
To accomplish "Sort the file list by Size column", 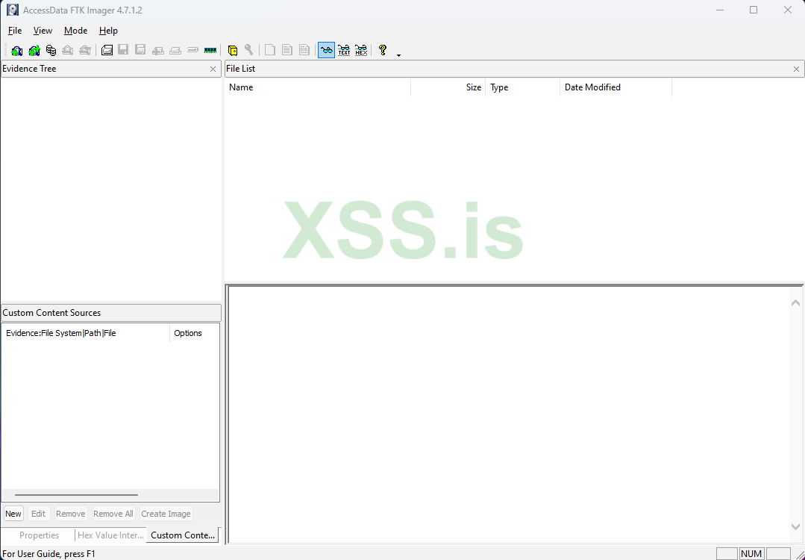I will pos(448,87).
